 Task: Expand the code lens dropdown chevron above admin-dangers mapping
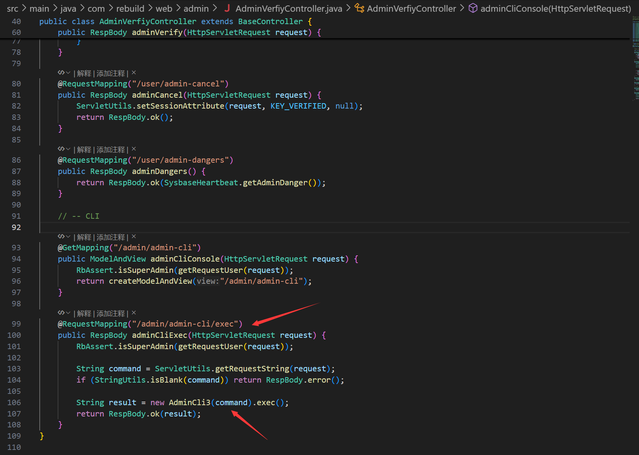tap(68, 149)
